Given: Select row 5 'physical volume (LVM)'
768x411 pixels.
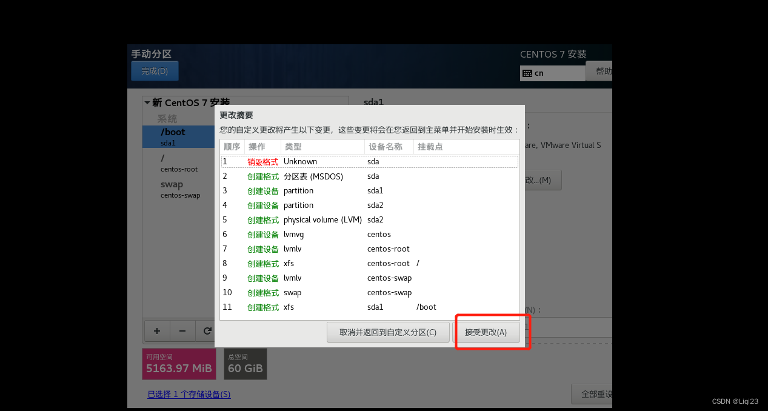Looking at the screenshot, I should (x=370, y=220).
